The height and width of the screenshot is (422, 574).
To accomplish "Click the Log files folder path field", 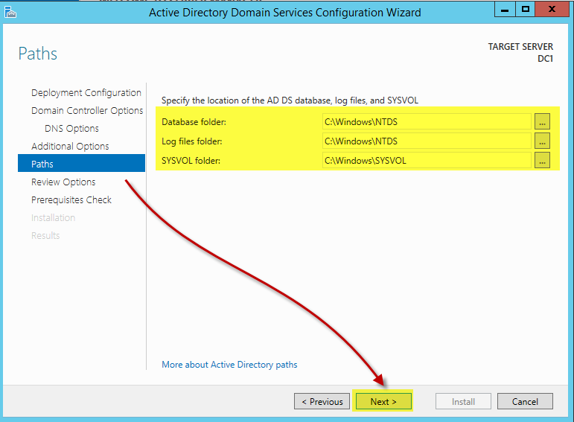I will click(x=427, y=141).
